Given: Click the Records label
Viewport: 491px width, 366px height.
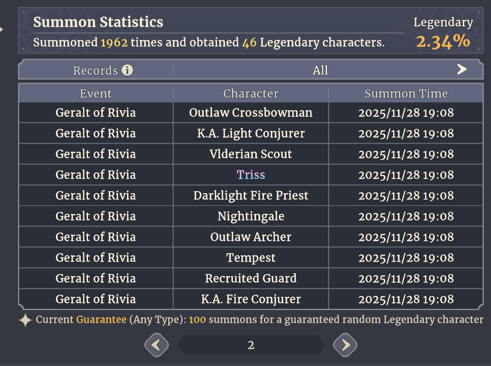Looking at the screenshot, I should [95, 70].
